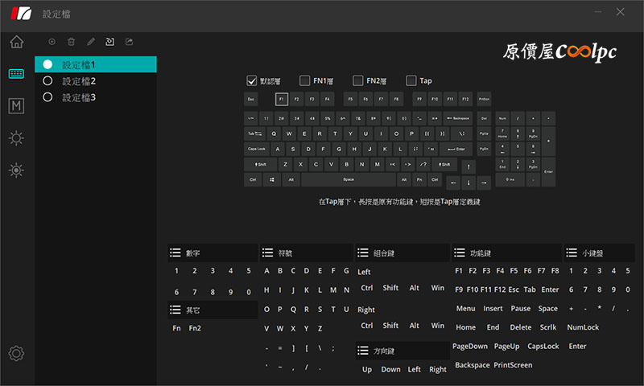Tick the Tap layer checkbox
The image size is (644, 386).
coord(411,80)
